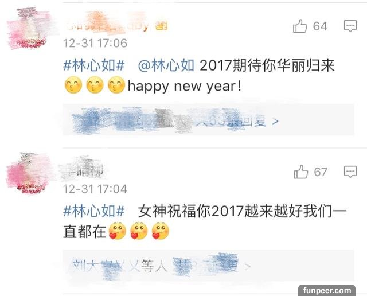
Task: Open #林心如# hashtag in first comment
Action: [94, 65]
